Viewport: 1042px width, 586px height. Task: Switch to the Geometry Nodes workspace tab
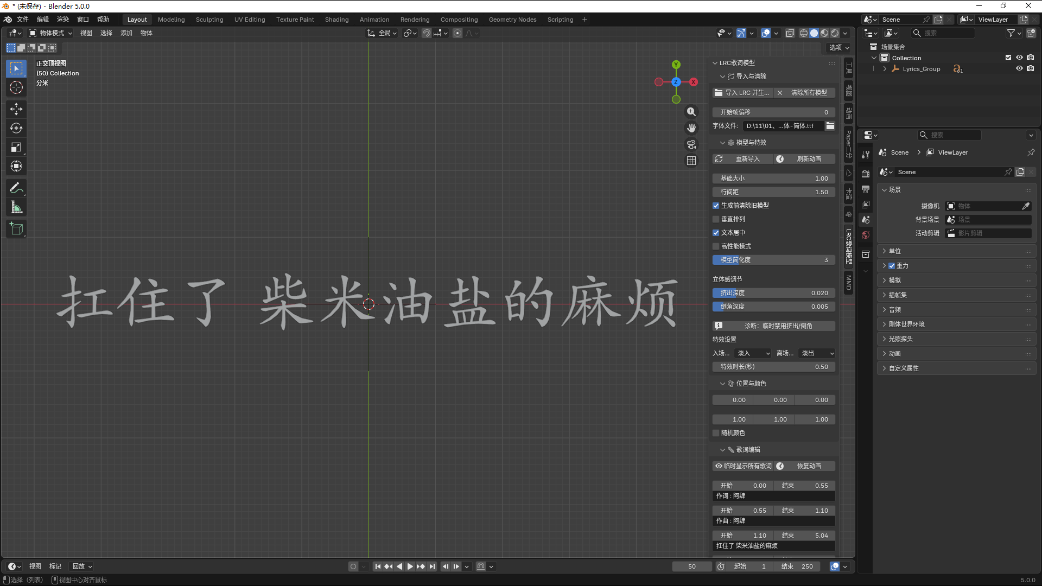click(513, 20)
